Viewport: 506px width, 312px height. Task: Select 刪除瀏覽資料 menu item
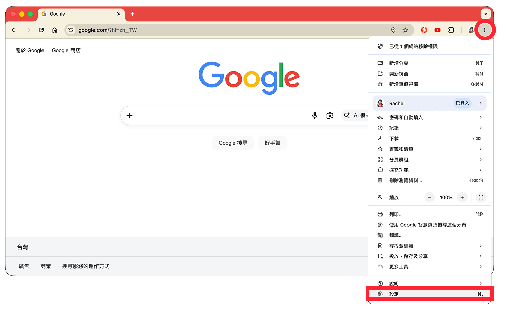point(430,180)
